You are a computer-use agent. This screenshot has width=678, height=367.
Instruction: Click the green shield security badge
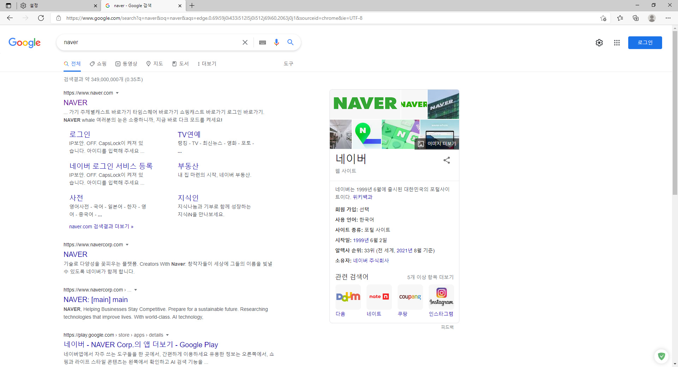662,356
